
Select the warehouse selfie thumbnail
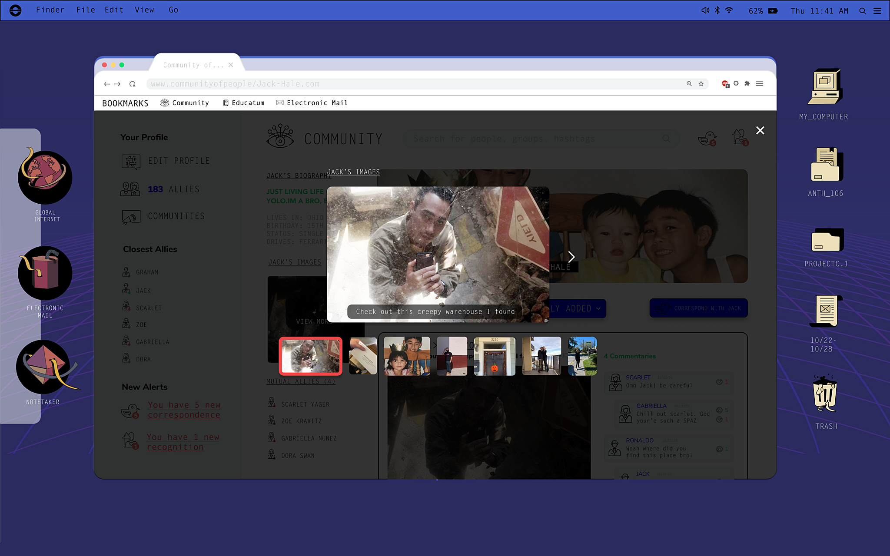[311, 356]
